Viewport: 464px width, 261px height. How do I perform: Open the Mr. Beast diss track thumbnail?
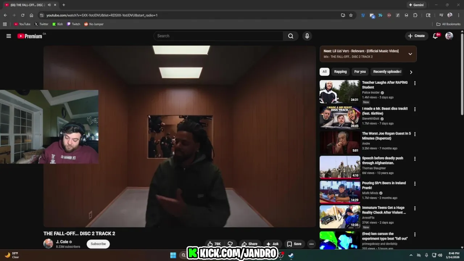click(340, 117)
